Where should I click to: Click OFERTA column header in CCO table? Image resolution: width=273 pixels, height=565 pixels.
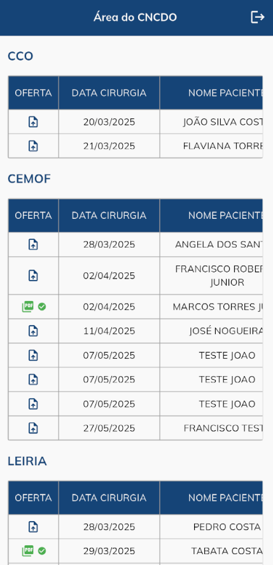33,93
